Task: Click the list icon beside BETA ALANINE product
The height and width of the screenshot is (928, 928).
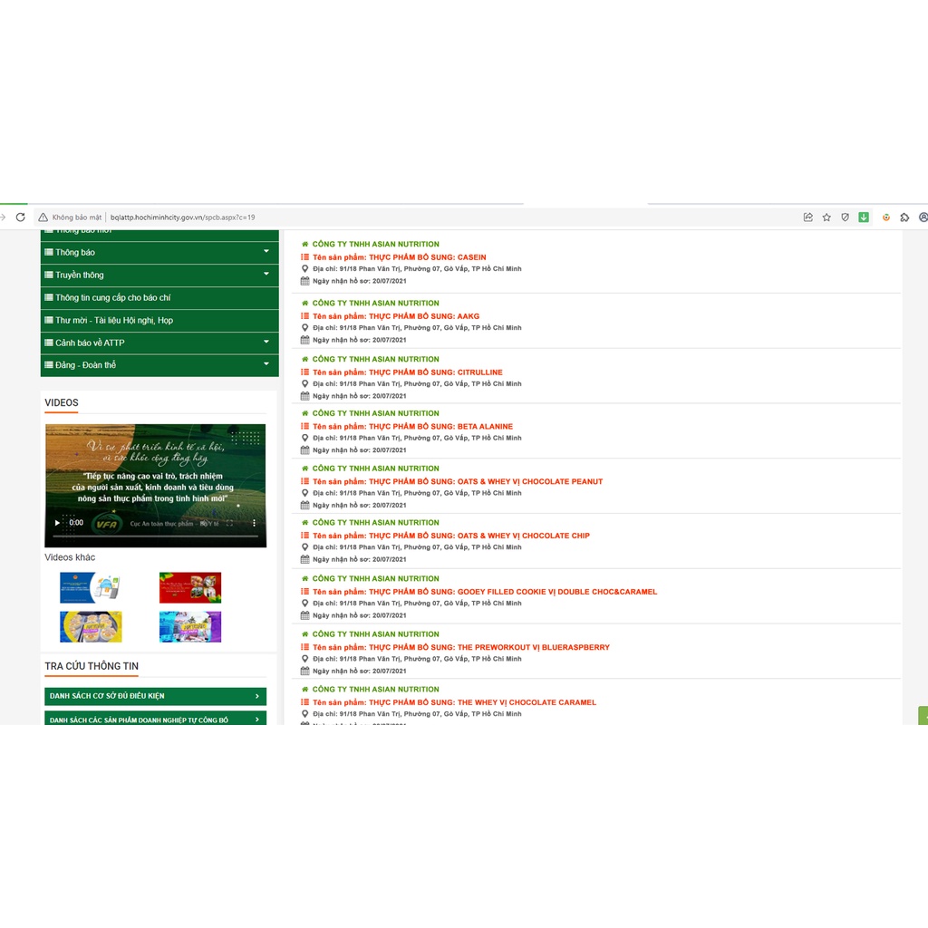Action: pyautogui.click(x=304, y=426)
